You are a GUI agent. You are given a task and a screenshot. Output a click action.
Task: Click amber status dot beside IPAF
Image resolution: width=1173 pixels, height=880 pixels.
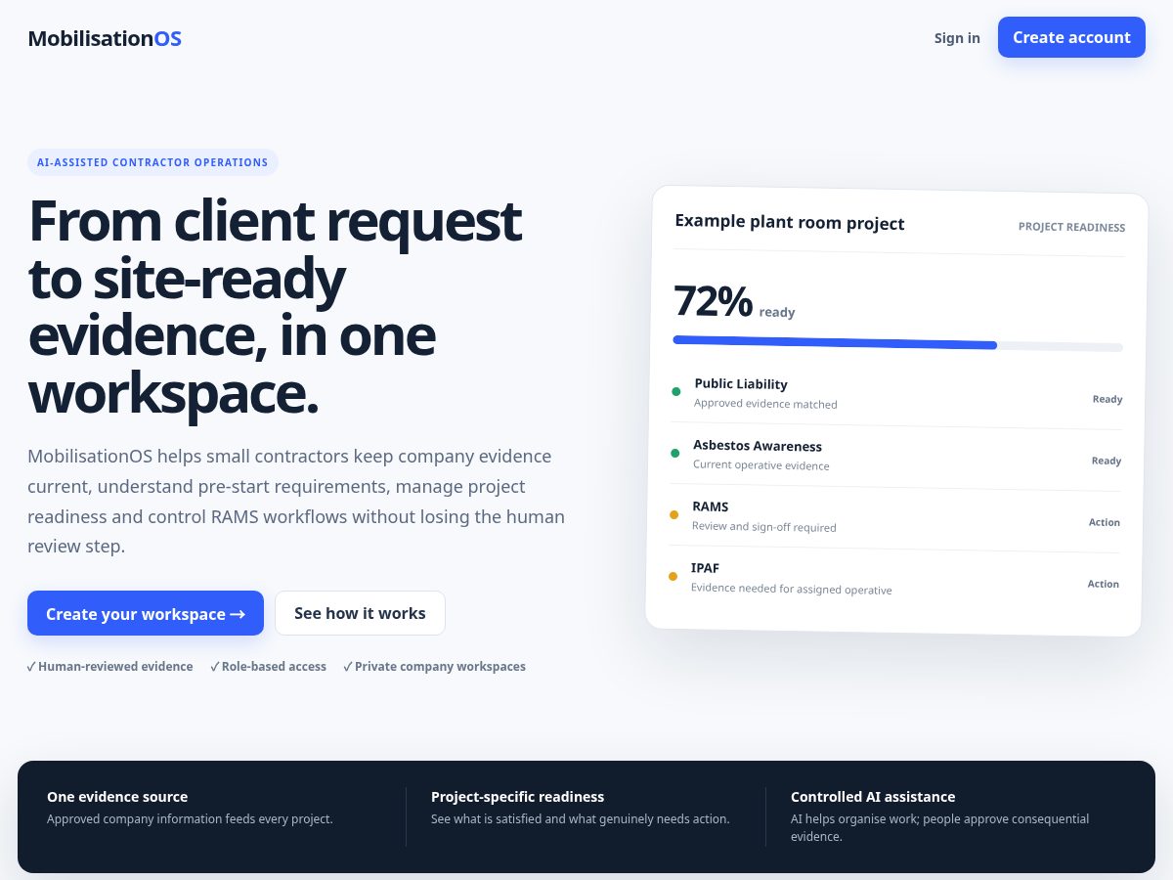[673, 576]
